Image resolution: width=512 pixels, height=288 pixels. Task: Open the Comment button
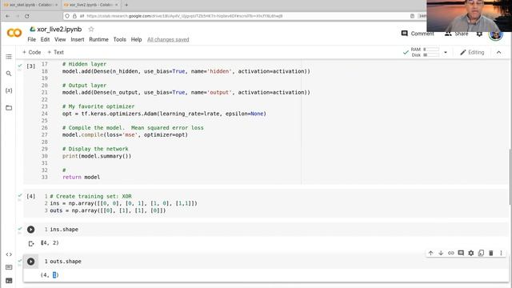coord(418,34)
